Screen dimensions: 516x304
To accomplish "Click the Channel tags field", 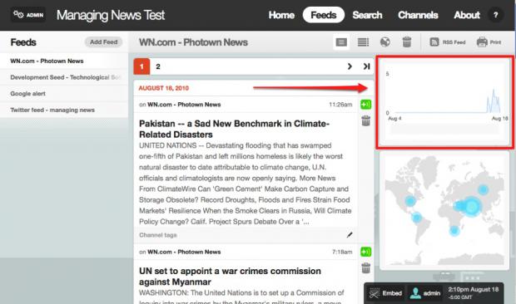I will pyautogui.click(x=246, y=235).
